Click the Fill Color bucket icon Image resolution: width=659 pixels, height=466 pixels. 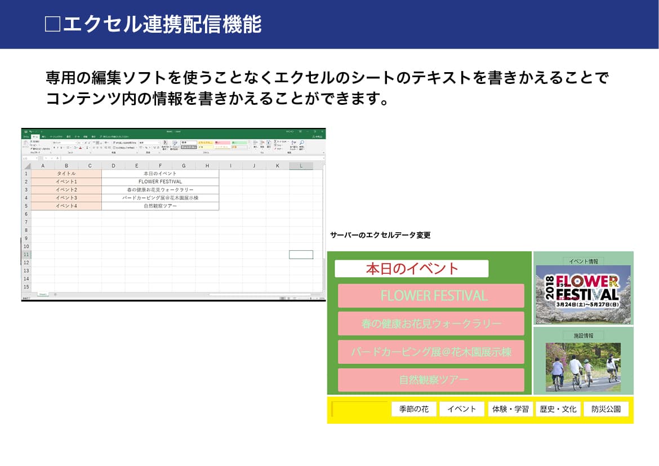[75, 147]
